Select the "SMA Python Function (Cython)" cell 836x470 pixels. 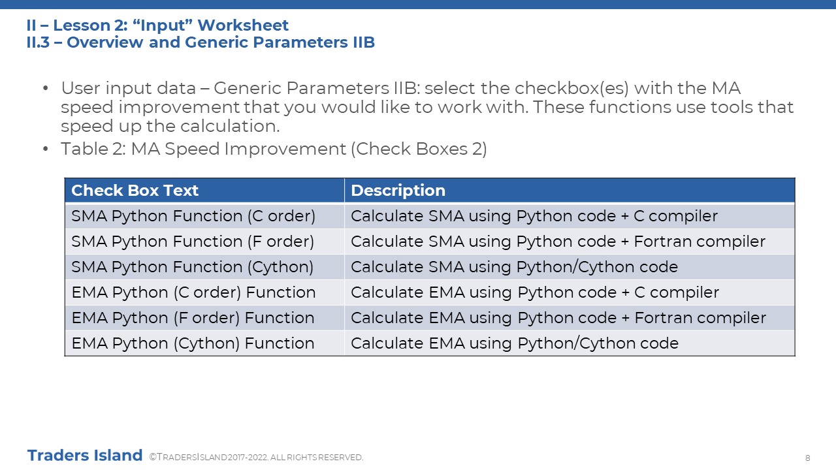click(x=204, y=267)
